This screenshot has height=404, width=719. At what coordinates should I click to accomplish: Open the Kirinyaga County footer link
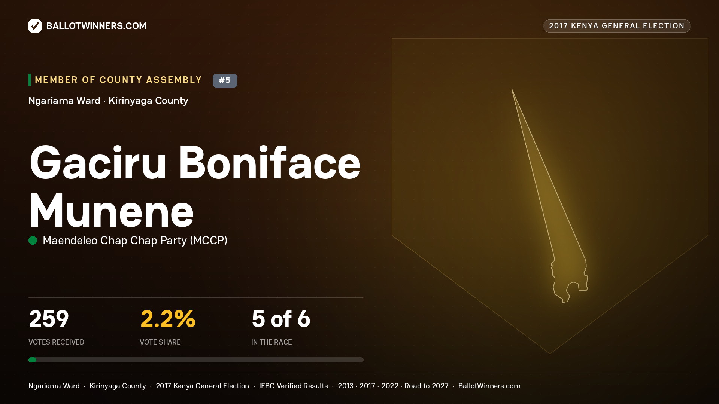[118, 386]
